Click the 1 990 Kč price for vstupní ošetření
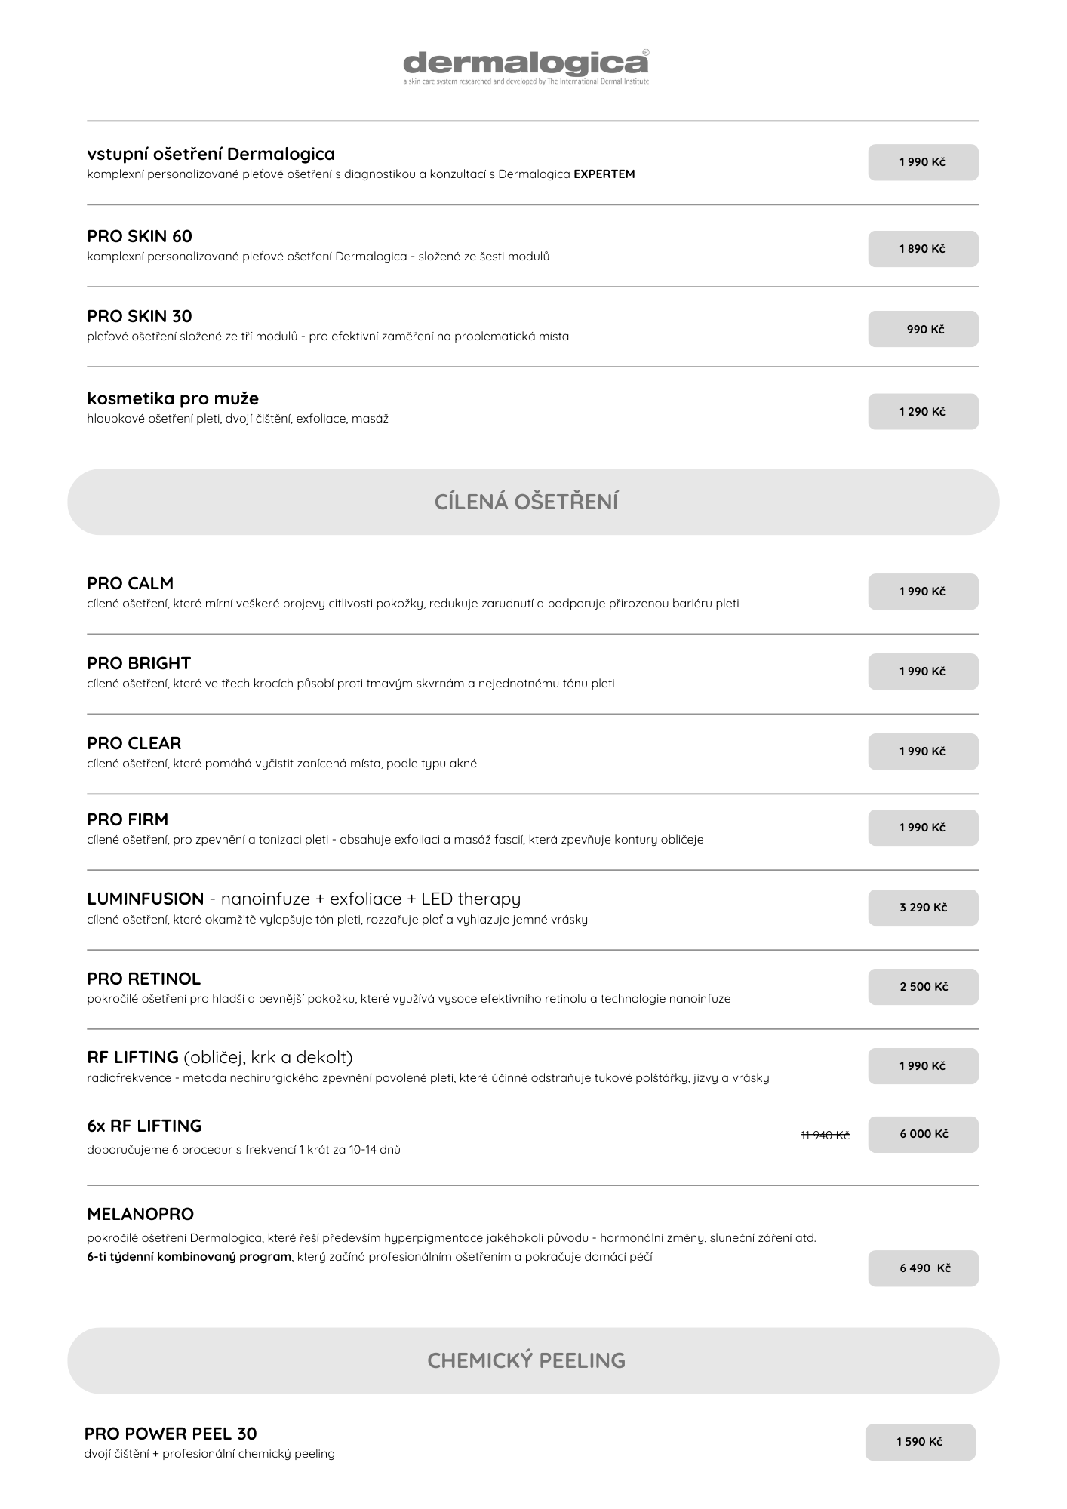The width and height of the screenshot is (1067, 1509). point(922,162)
